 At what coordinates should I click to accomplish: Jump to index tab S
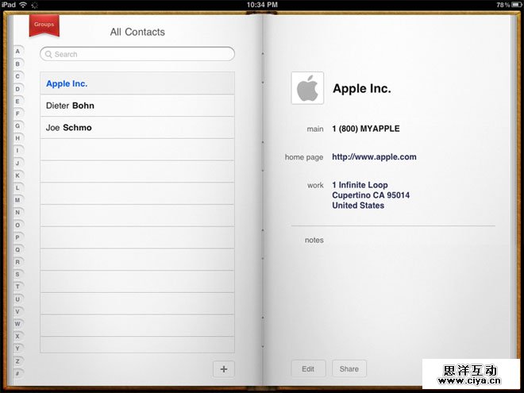coord(18,275)
